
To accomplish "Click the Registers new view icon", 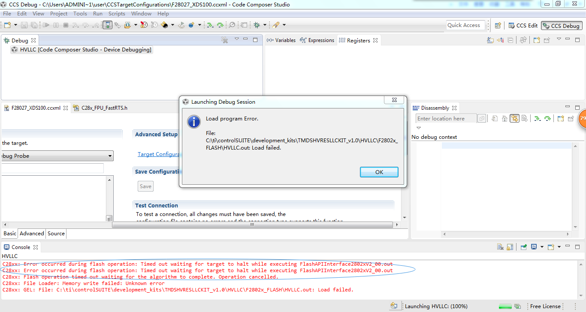I will pyautogui.click(x=537, y=40).
